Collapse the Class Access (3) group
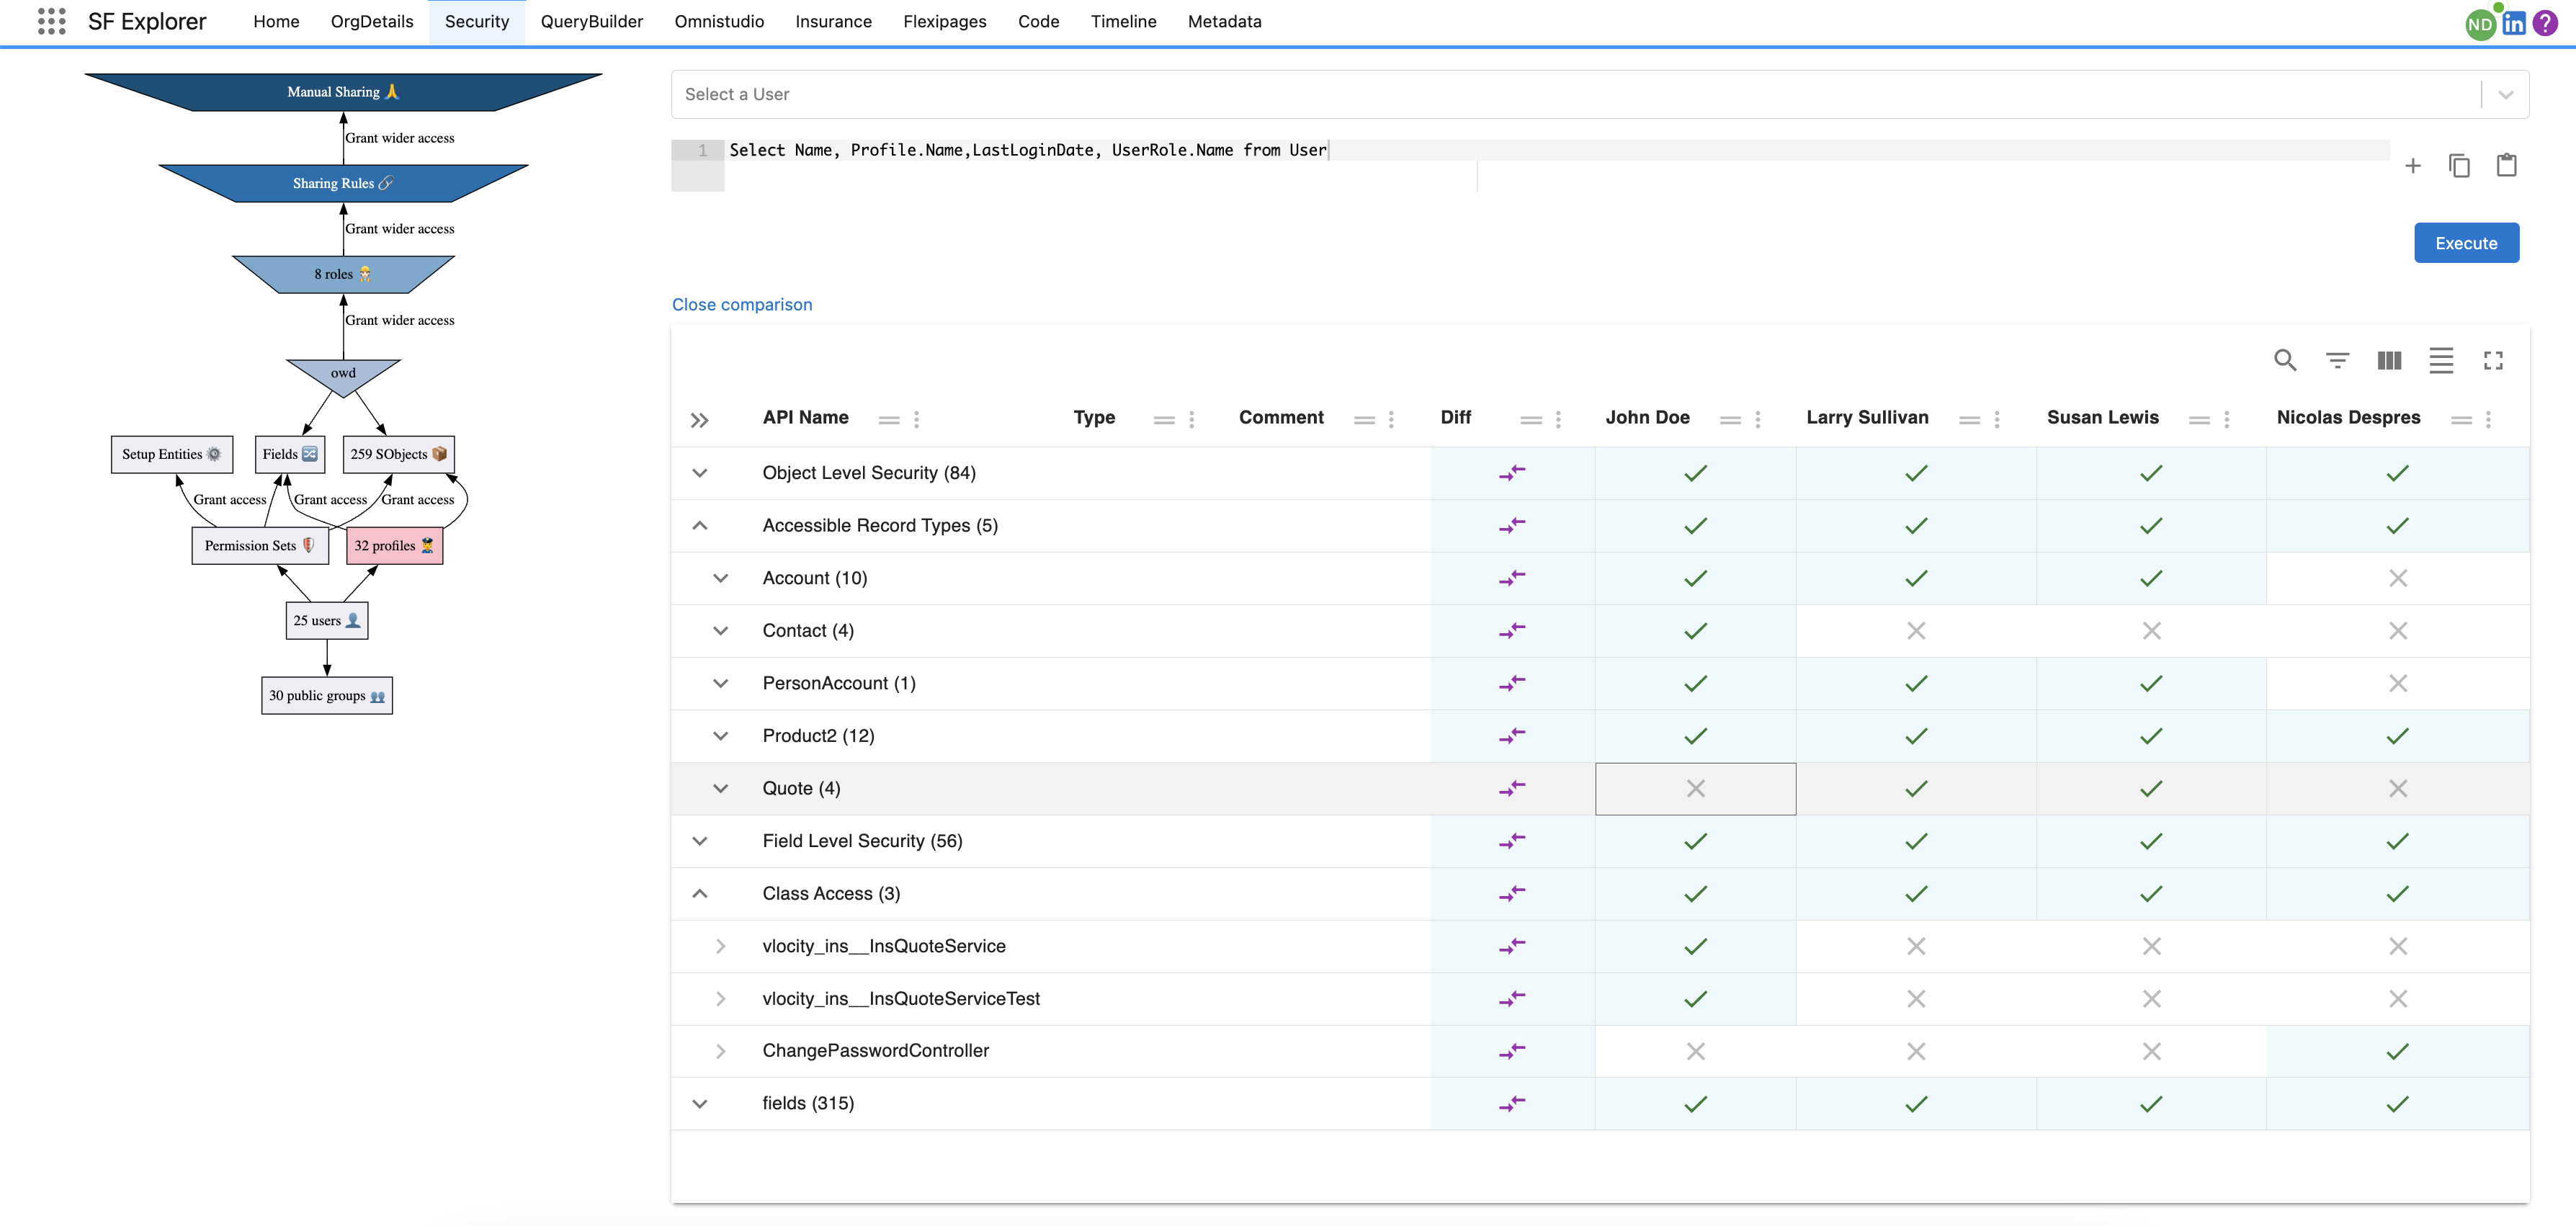The image size is (2576, 1226). pos(700,894)
